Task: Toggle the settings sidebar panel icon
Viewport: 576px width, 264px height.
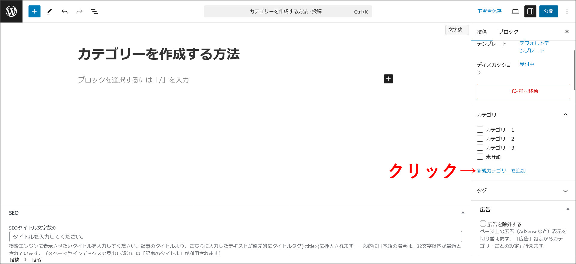Action: 530,11
